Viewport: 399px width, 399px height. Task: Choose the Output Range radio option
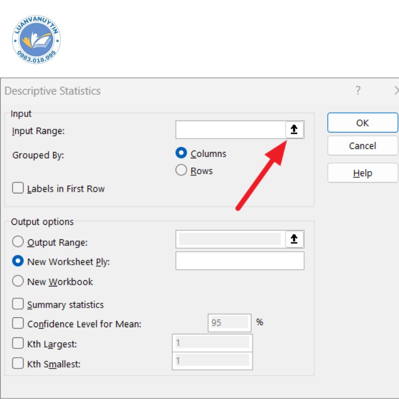point(18,242)
